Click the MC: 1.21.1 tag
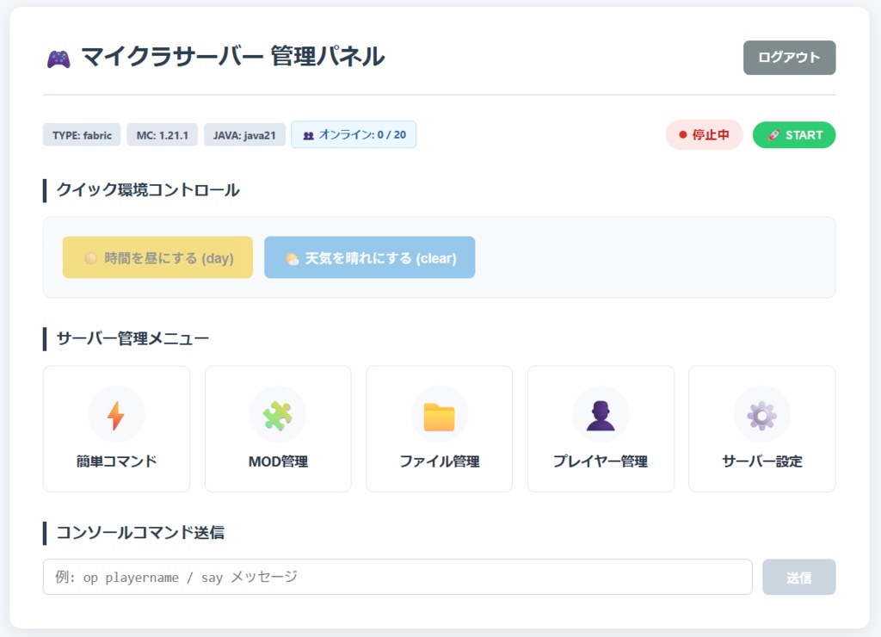 tap(162, 135)
